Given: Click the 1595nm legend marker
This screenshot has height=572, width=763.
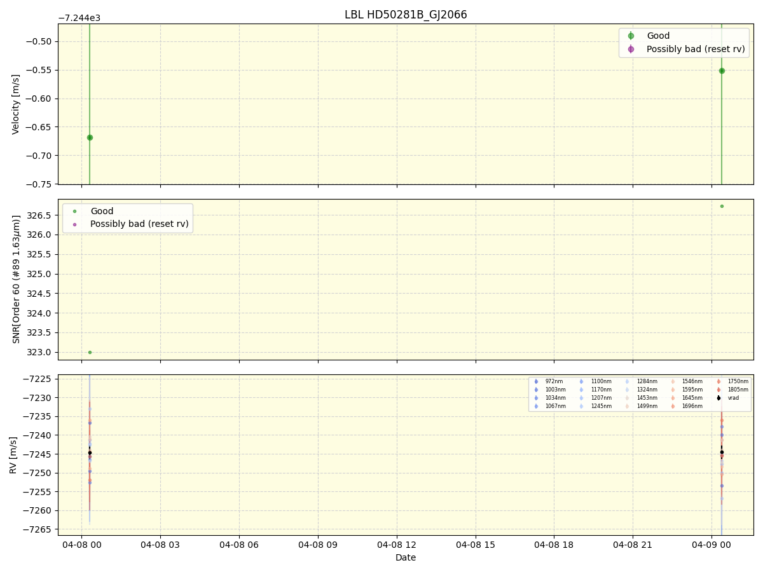Looking at the screenshot, I should point(673,390).
